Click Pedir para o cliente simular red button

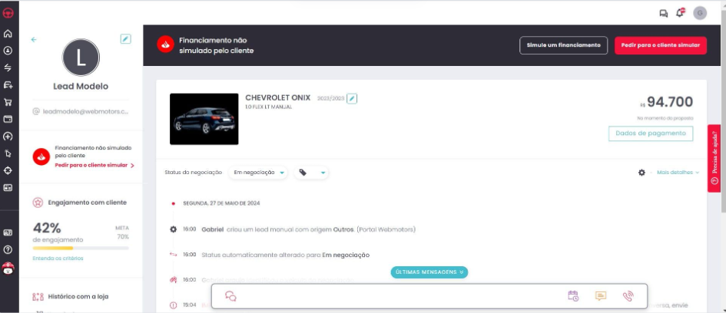(660, 45)
